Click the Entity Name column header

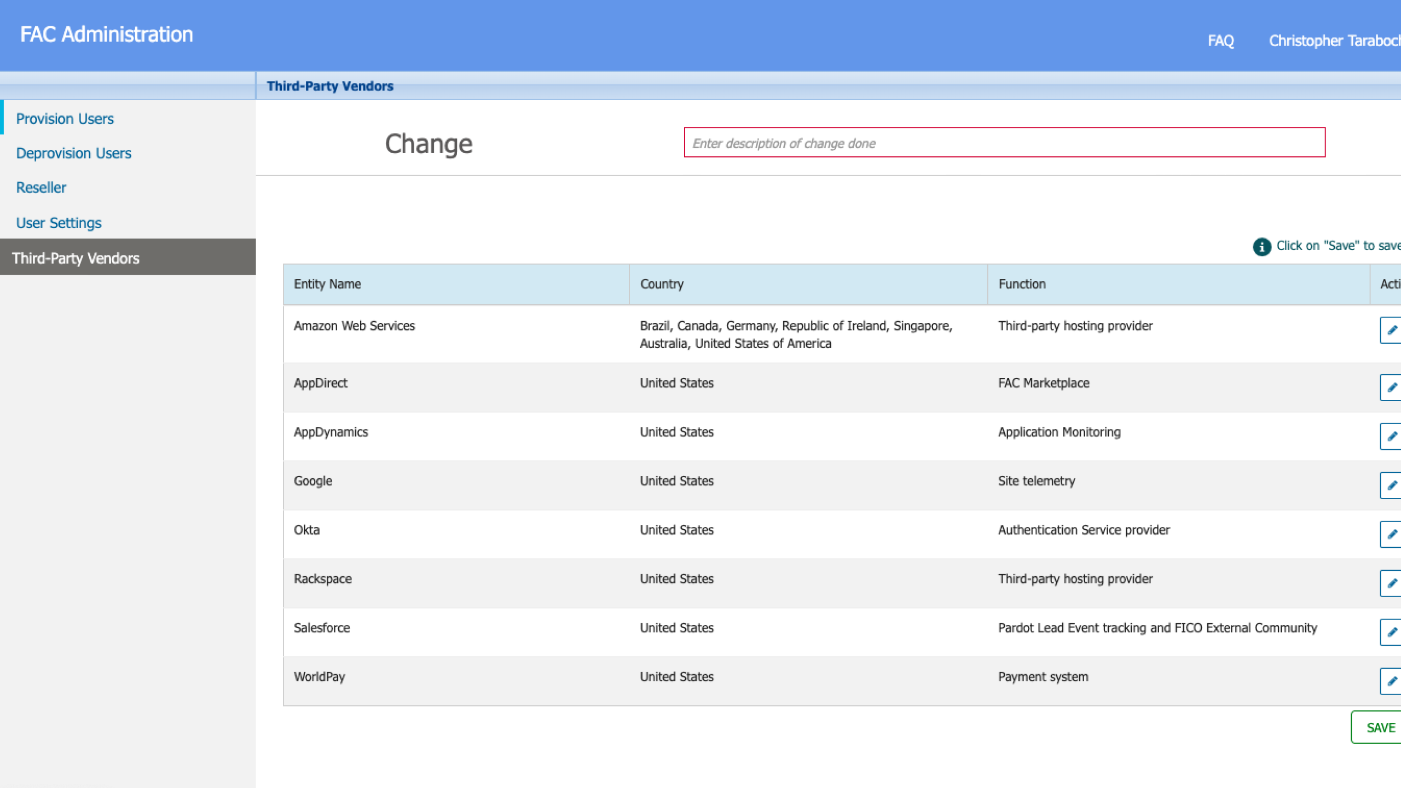(x=327, y=284)
